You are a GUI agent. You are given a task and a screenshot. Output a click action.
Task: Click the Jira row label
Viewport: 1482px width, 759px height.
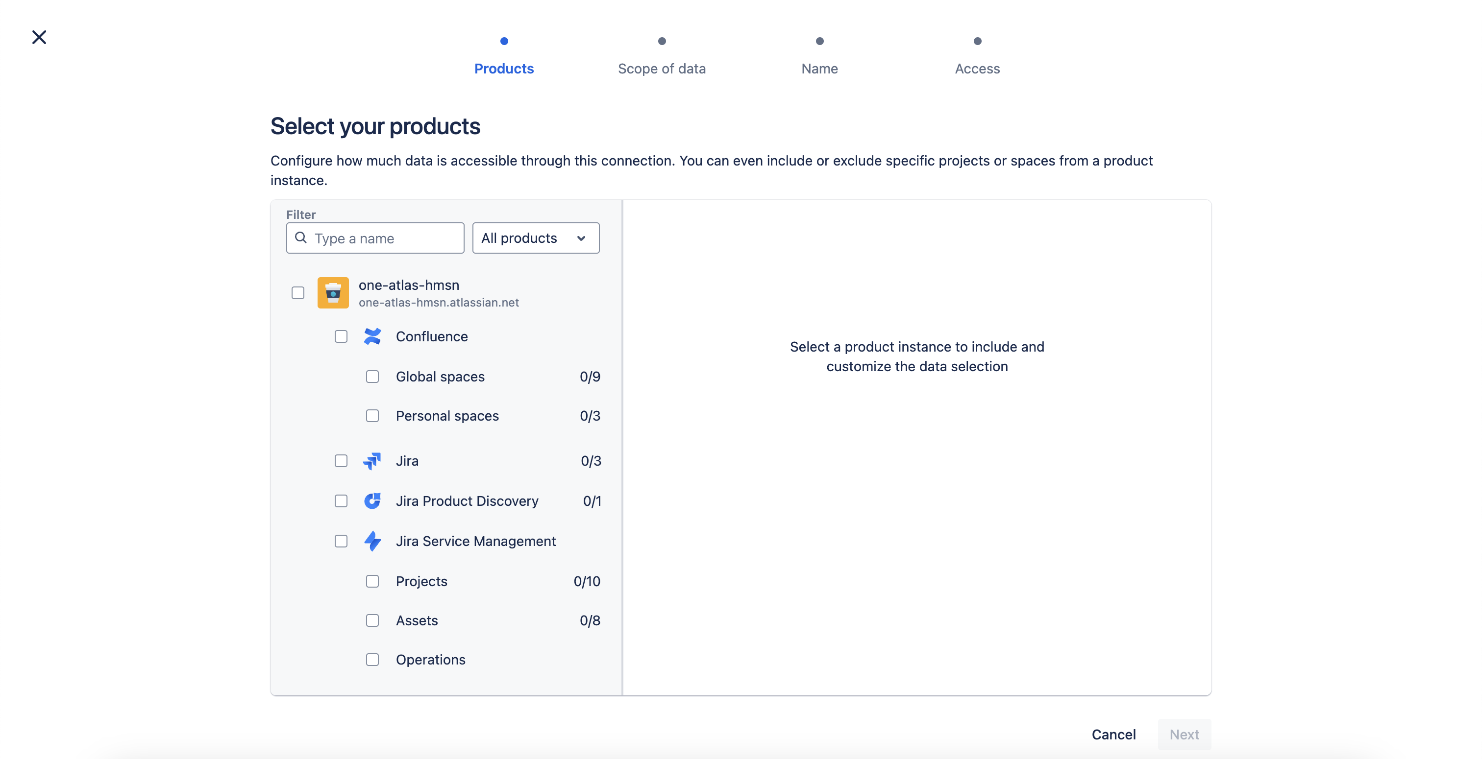coord(407,461)
